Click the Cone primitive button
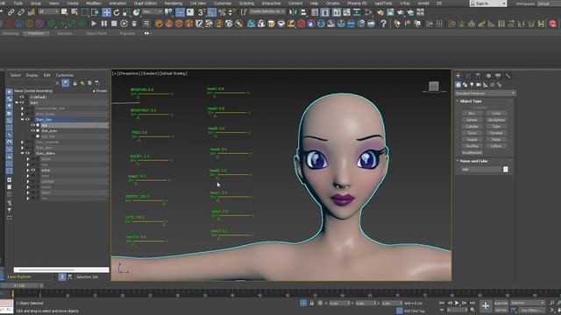This screenshot has height=315, width=561. click(x=496, y=113)
